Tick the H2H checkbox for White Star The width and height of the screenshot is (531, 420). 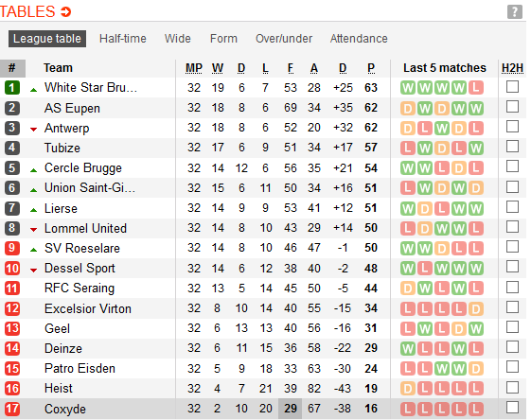pos(512,87)
